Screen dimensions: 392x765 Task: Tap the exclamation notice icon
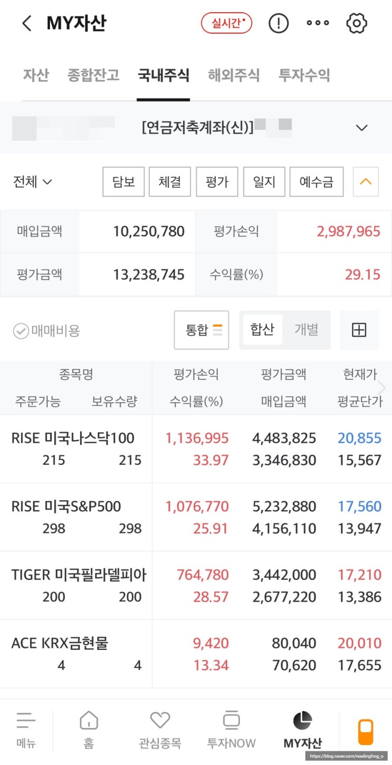pos(279,23)
